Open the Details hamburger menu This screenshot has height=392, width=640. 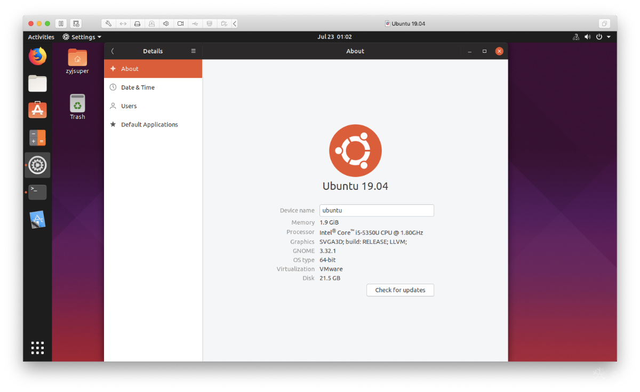[194, 51]
